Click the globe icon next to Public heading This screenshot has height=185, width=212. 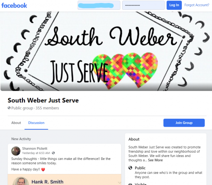pos(130,168)
